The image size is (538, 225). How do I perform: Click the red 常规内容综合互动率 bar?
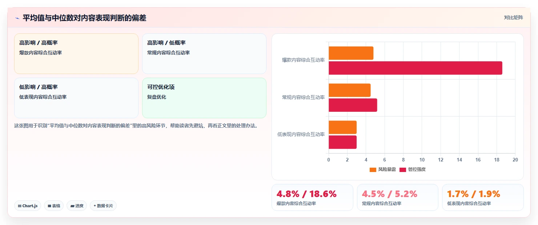click(x=353, y=105)
